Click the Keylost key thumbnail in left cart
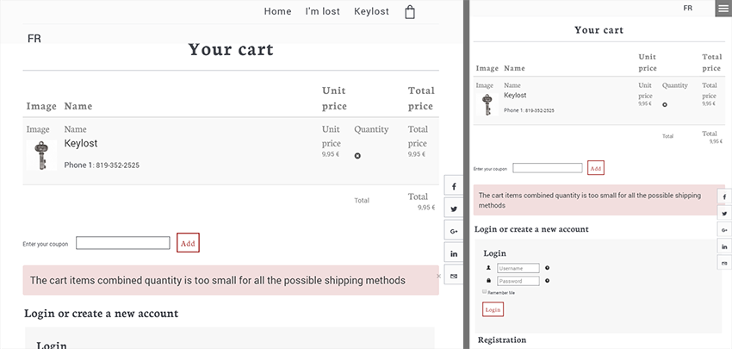The width and height of the screenshot is (732, 349). pos(40,156)
